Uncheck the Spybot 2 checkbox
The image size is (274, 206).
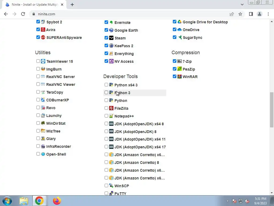[38, 22]
